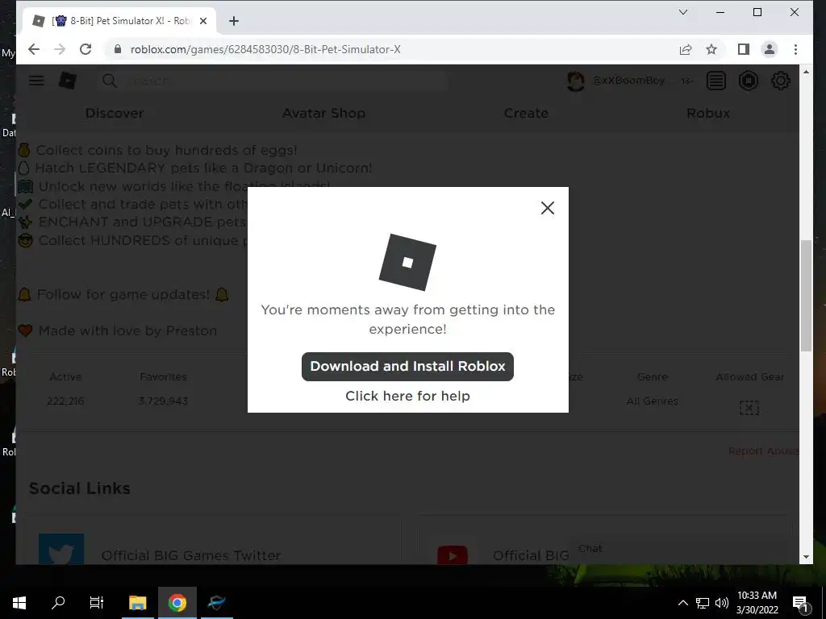Open taskbar clock showing 10:33 AM
826x619 pixels.
[757, 603]
